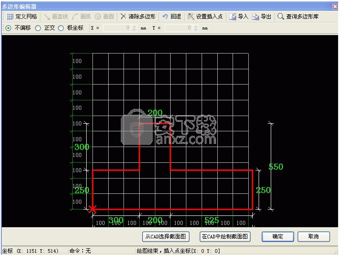Increase the X value with up arrow
The height and width of the screenshot is (255, 339).
point(134,27)
